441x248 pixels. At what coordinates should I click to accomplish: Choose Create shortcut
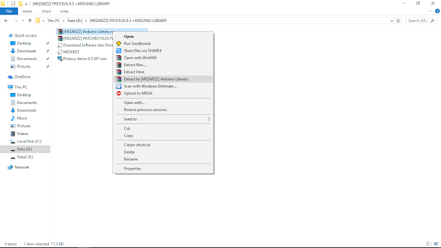click(163, 145)
